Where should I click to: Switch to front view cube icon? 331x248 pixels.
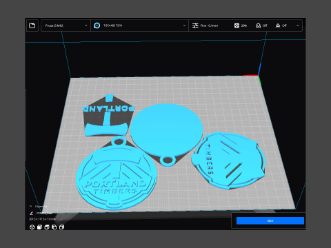(39, 227)
